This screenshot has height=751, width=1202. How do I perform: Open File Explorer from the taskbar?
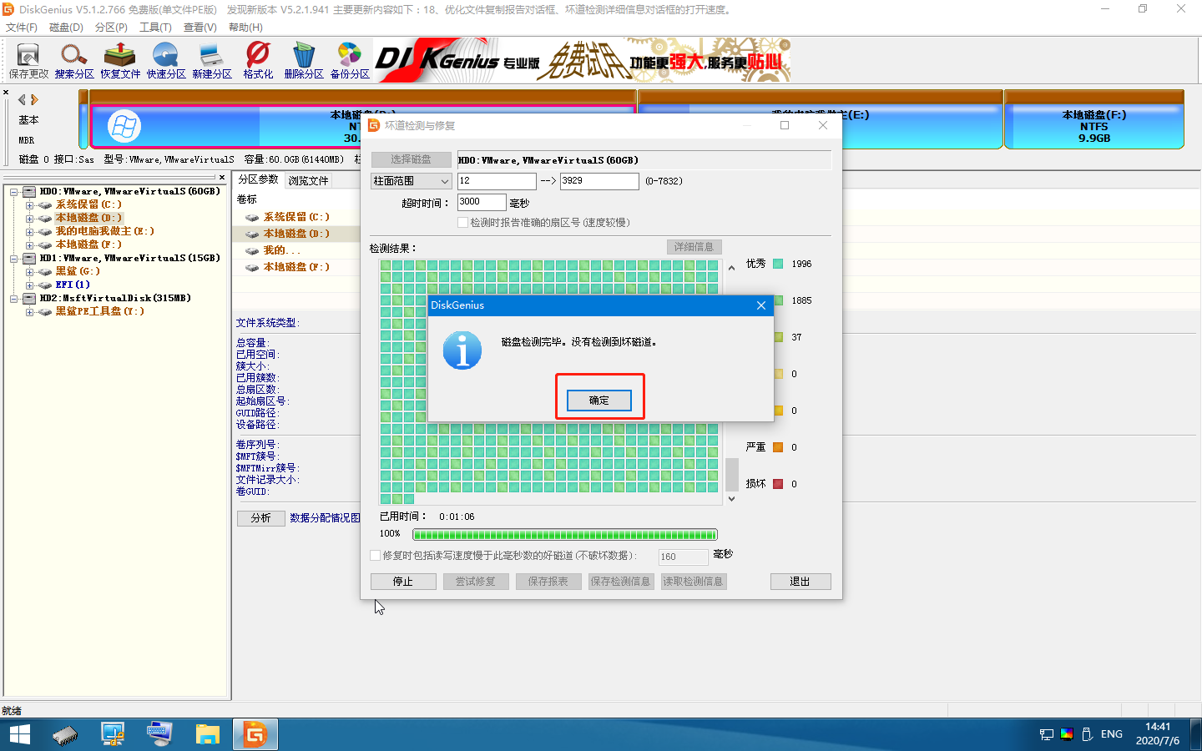tap(207, 734)
